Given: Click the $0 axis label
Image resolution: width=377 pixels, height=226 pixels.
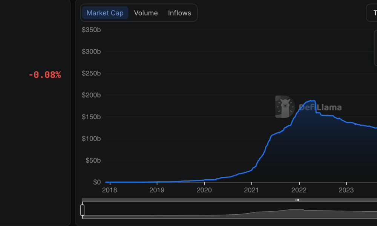Looking at the screenshot, I should click(97, 182).
